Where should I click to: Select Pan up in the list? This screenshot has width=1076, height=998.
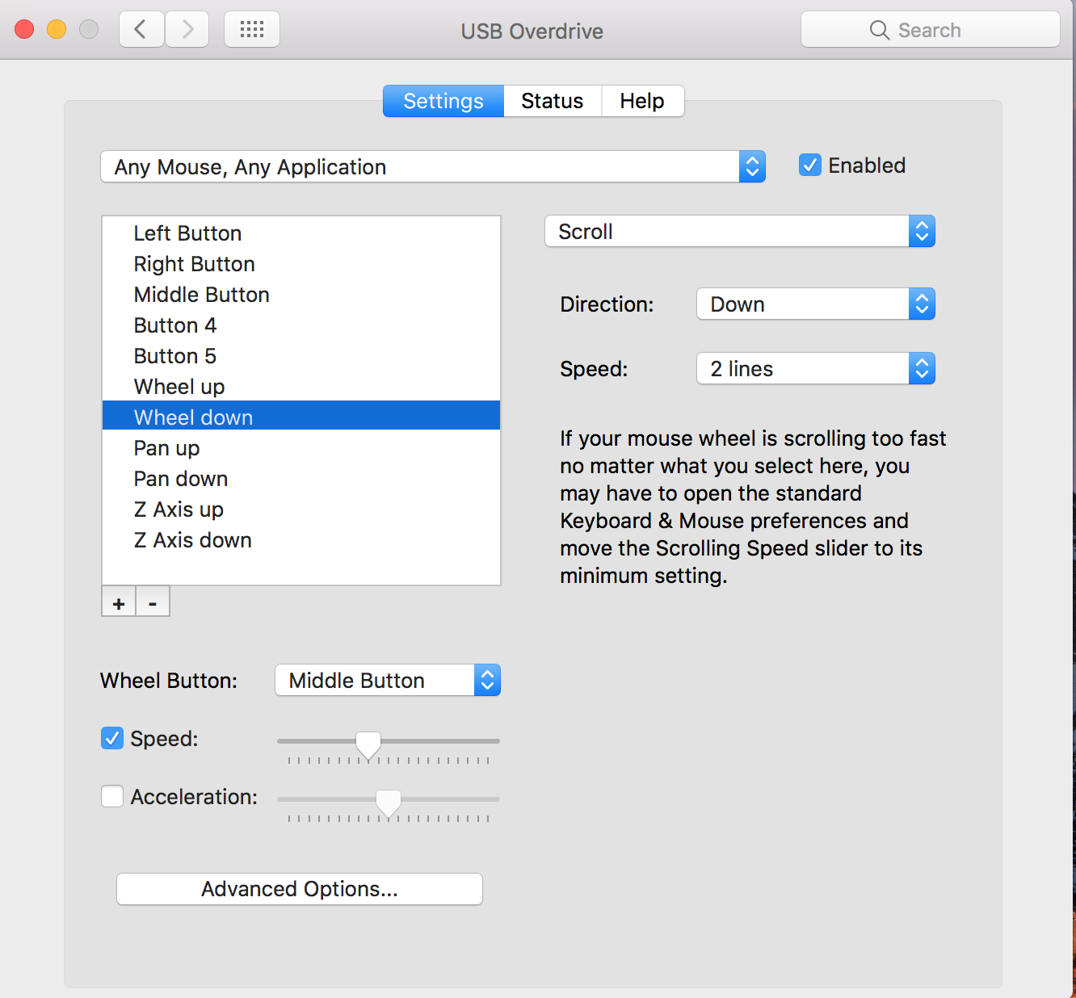301,448
